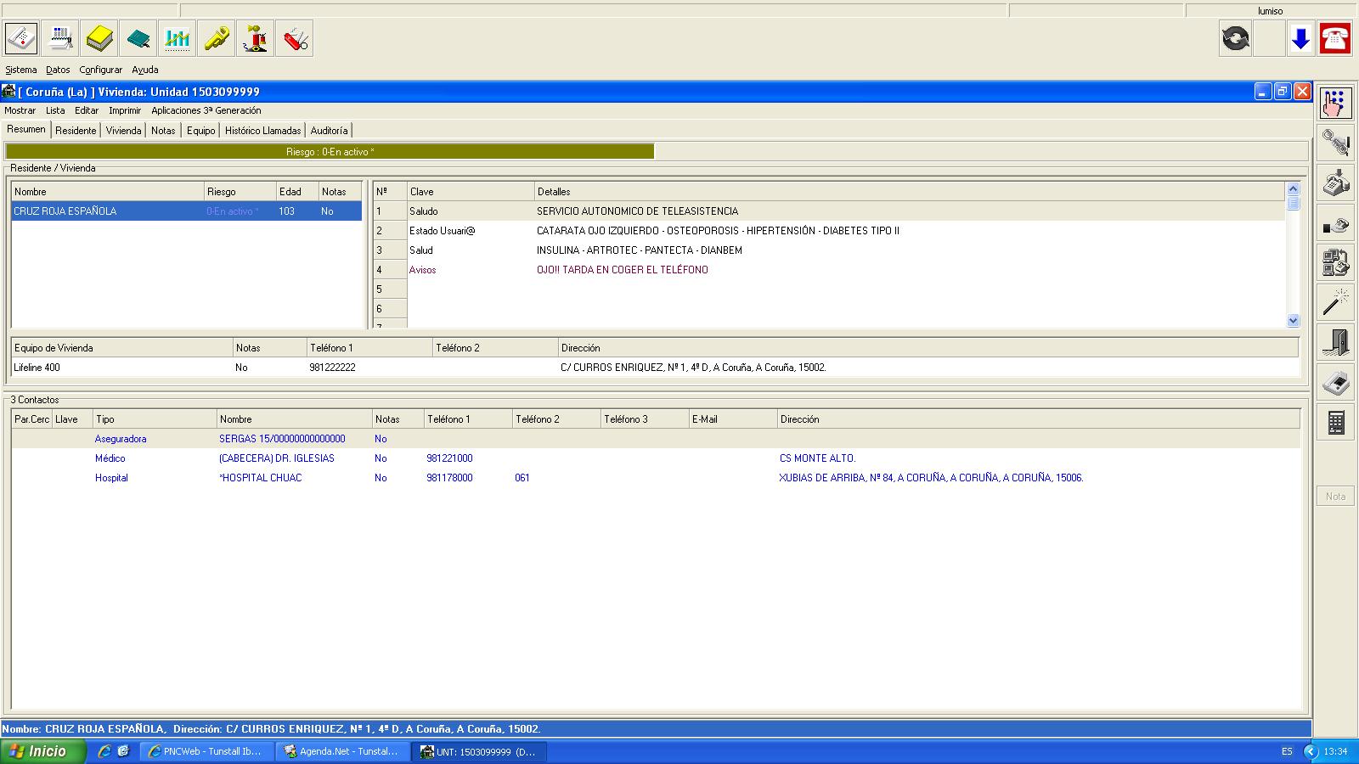Click the open door icon in sidebar
Screen dimensions: 1359x764
point(1335,342)
